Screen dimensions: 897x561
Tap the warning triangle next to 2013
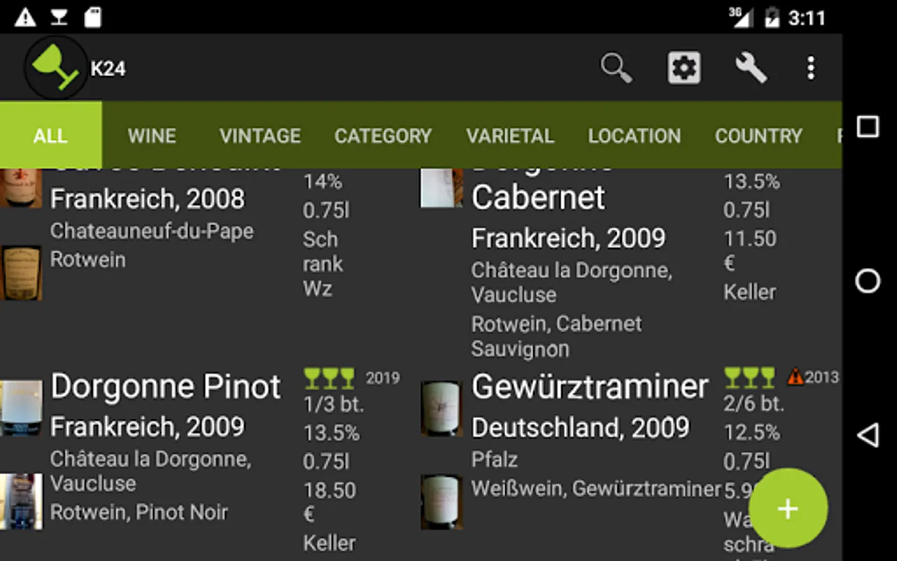pyautogui.click(x=795, y=376)
